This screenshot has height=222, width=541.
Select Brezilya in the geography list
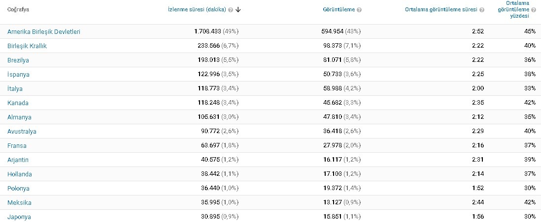click(x=18, y=60)
